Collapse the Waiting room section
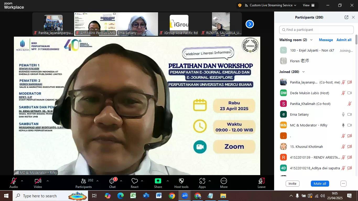 (311, 40)
